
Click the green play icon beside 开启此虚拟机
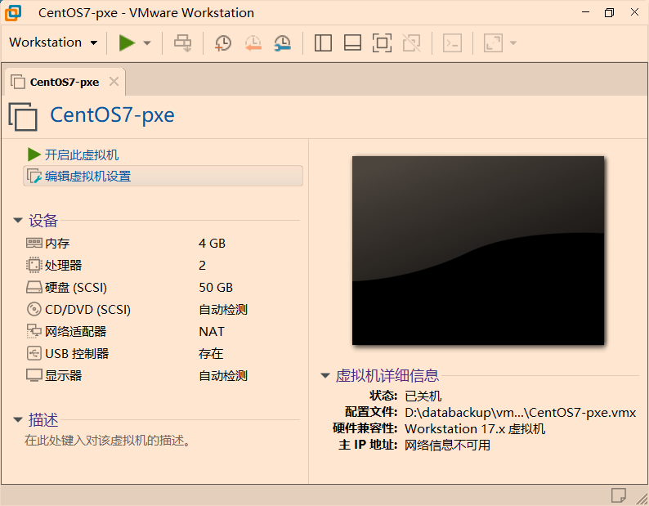(34, 154)
